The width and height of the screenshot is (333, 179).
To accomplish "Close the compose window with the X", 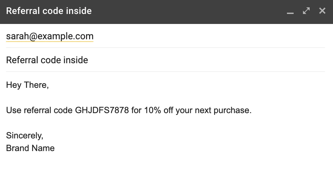I will tap(322, 11).
